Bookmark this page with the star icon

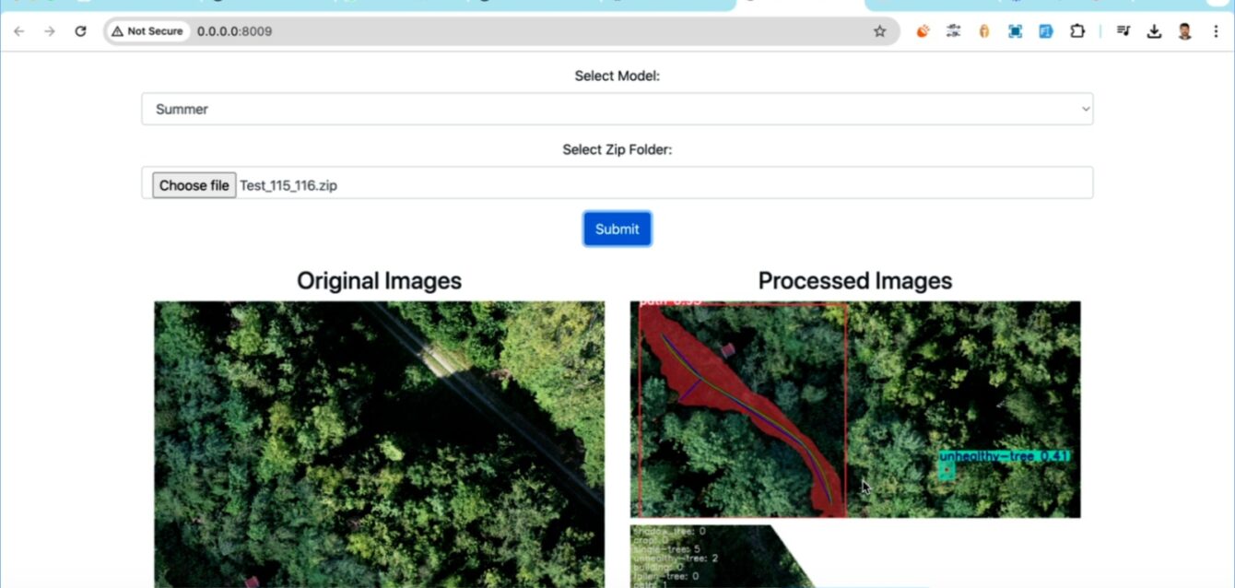[x=879, y=31]
